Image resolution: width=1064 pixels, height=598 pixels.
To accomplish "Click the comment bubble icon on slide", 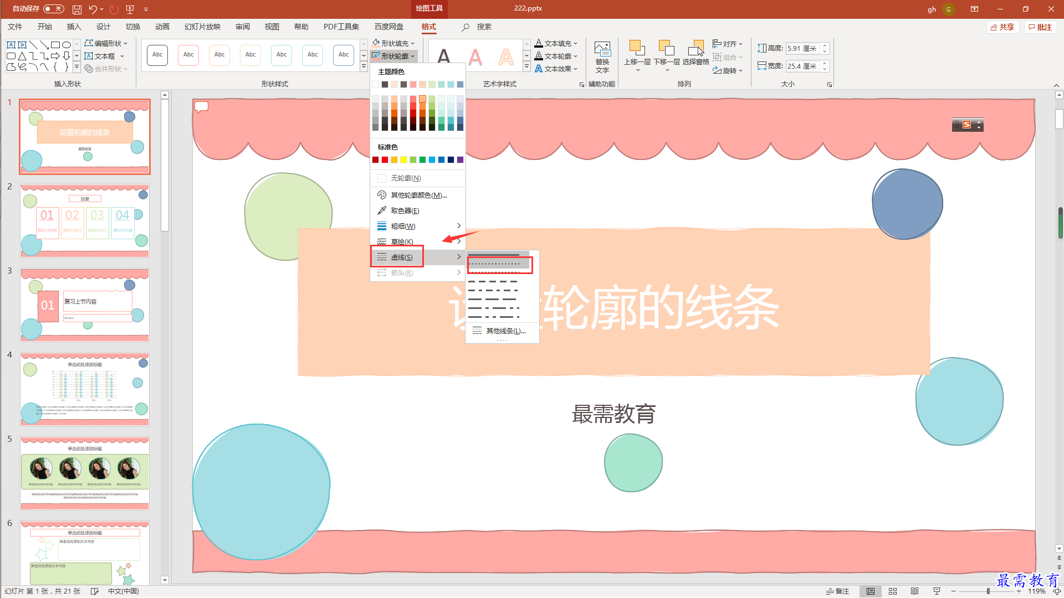I will [202, 106].
